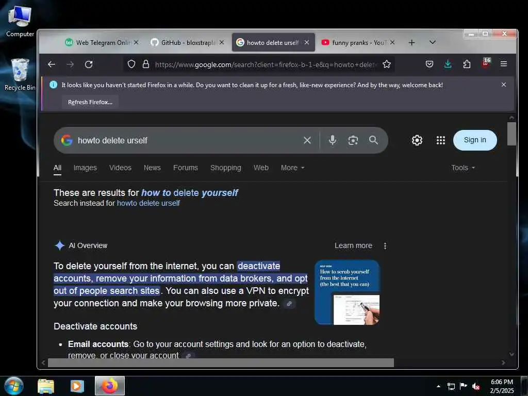Open the Extensions puzzle icon

(467, 64)
